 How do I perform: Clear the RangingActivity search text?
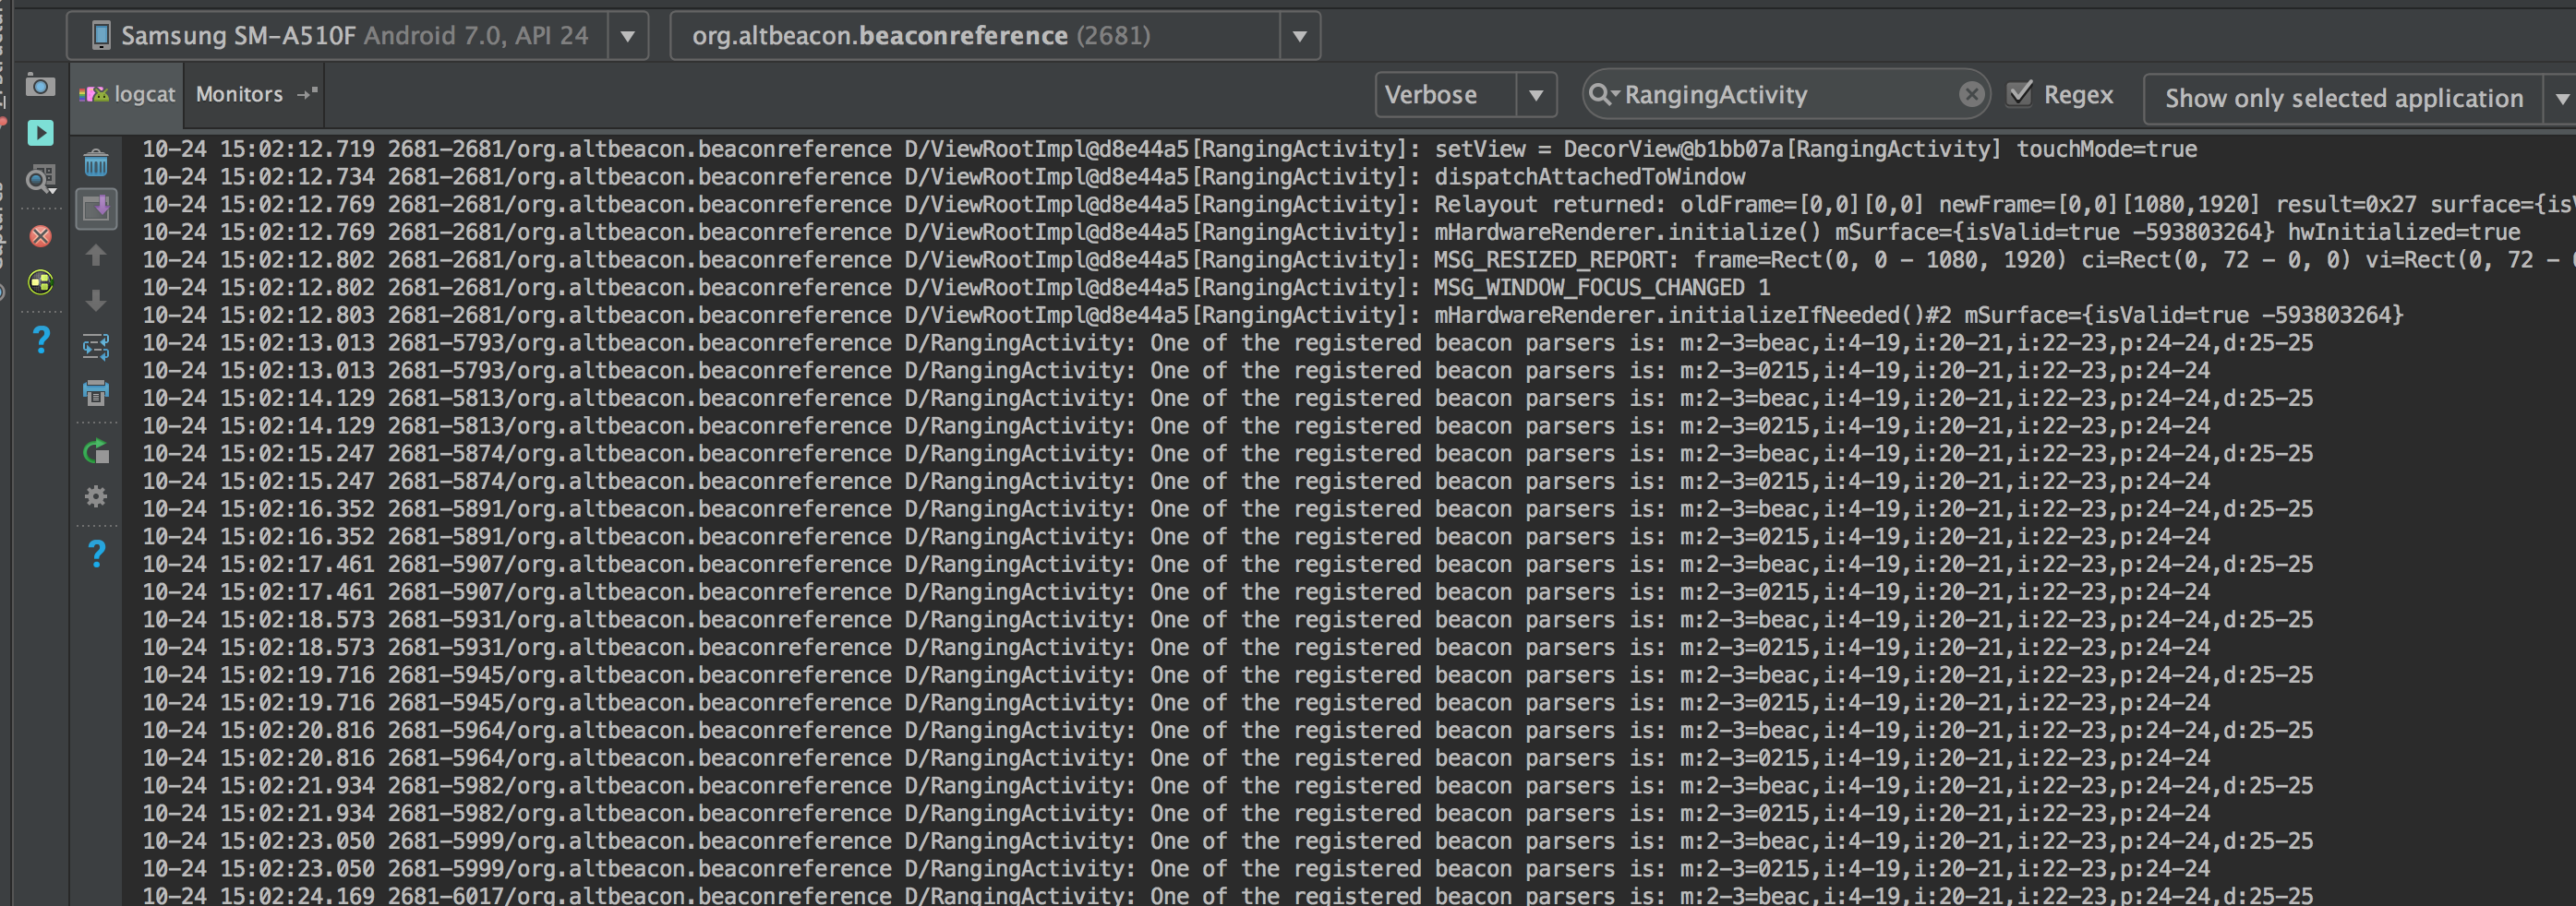pos(1970,94)
